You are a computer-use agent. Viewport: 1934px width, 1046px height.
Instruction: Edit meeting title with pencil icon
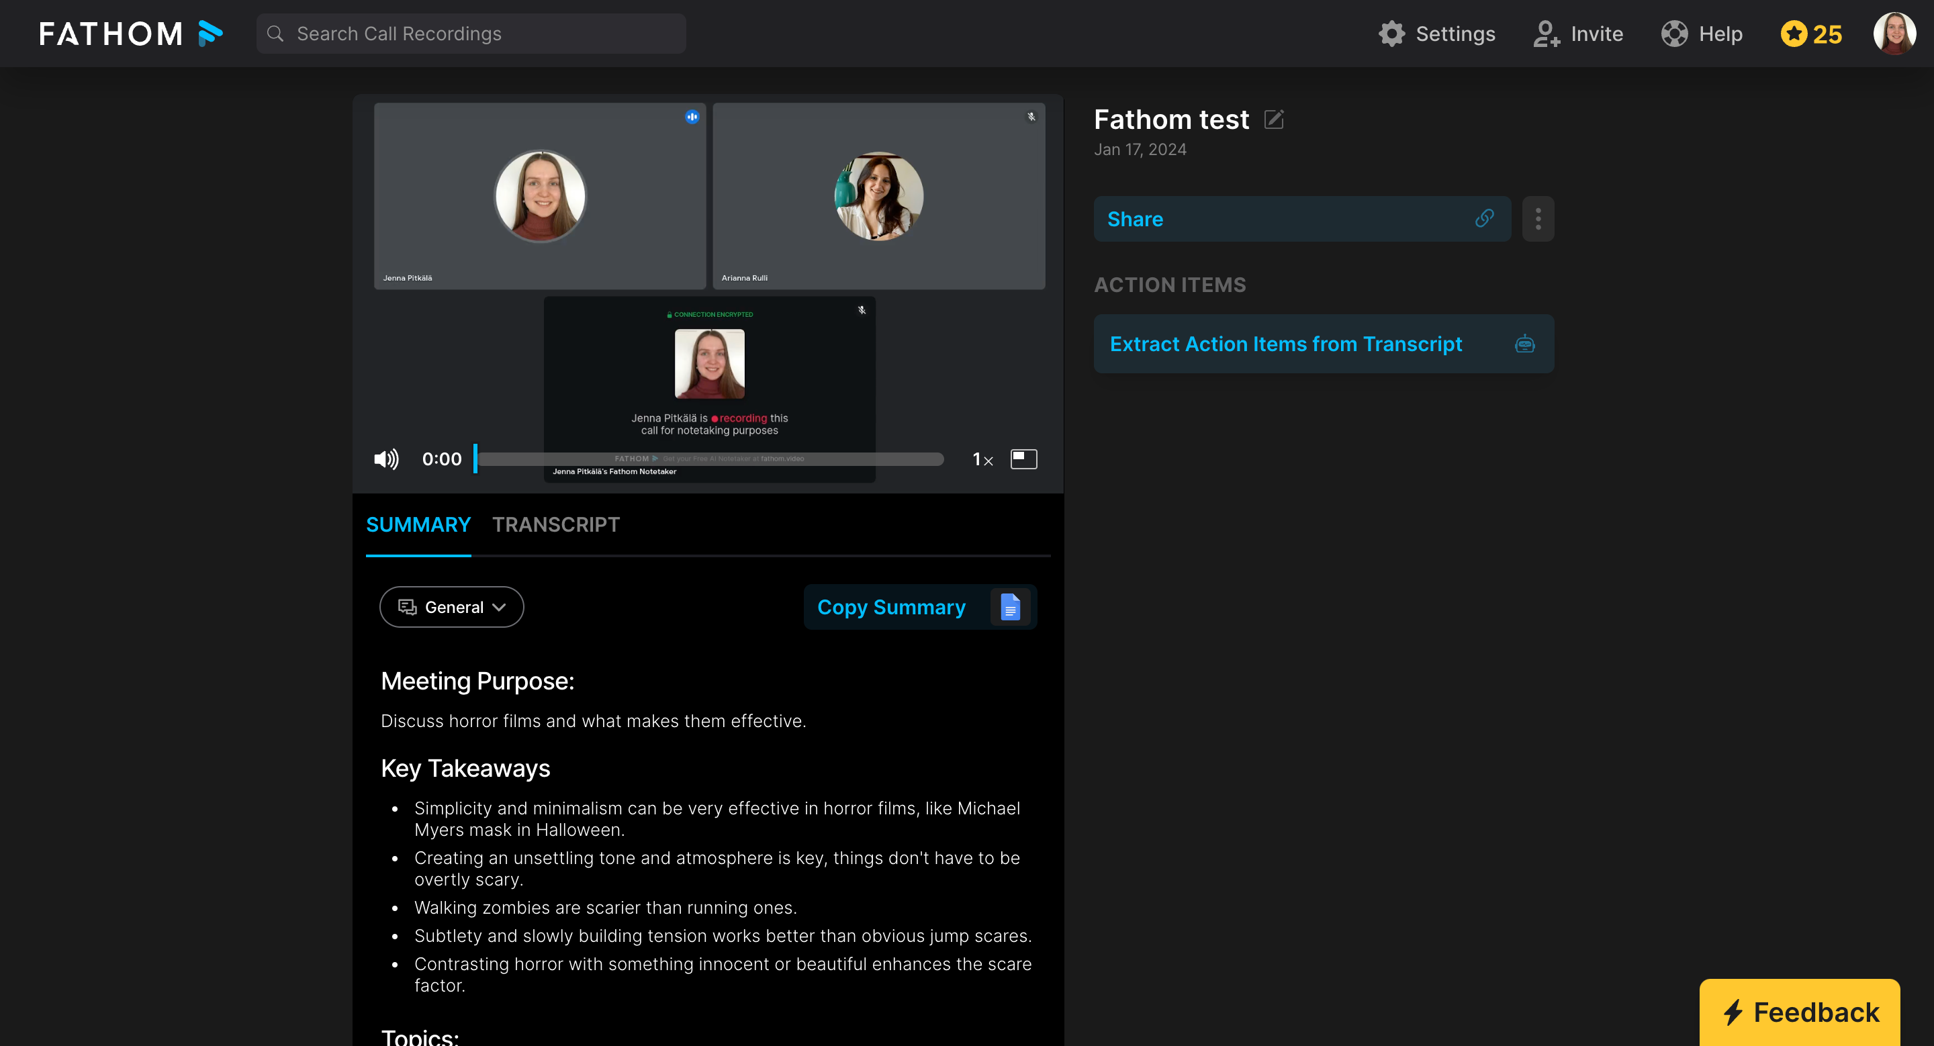tap(1274, 120)
